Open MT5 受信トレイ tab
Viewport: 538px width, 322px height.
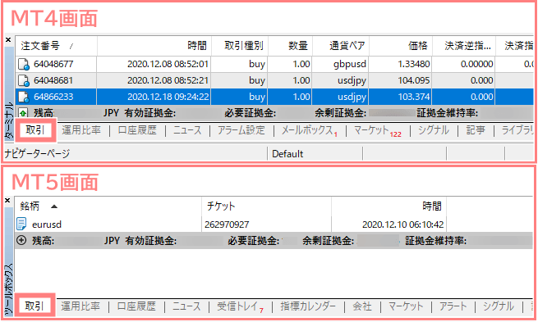coord(240,306)
